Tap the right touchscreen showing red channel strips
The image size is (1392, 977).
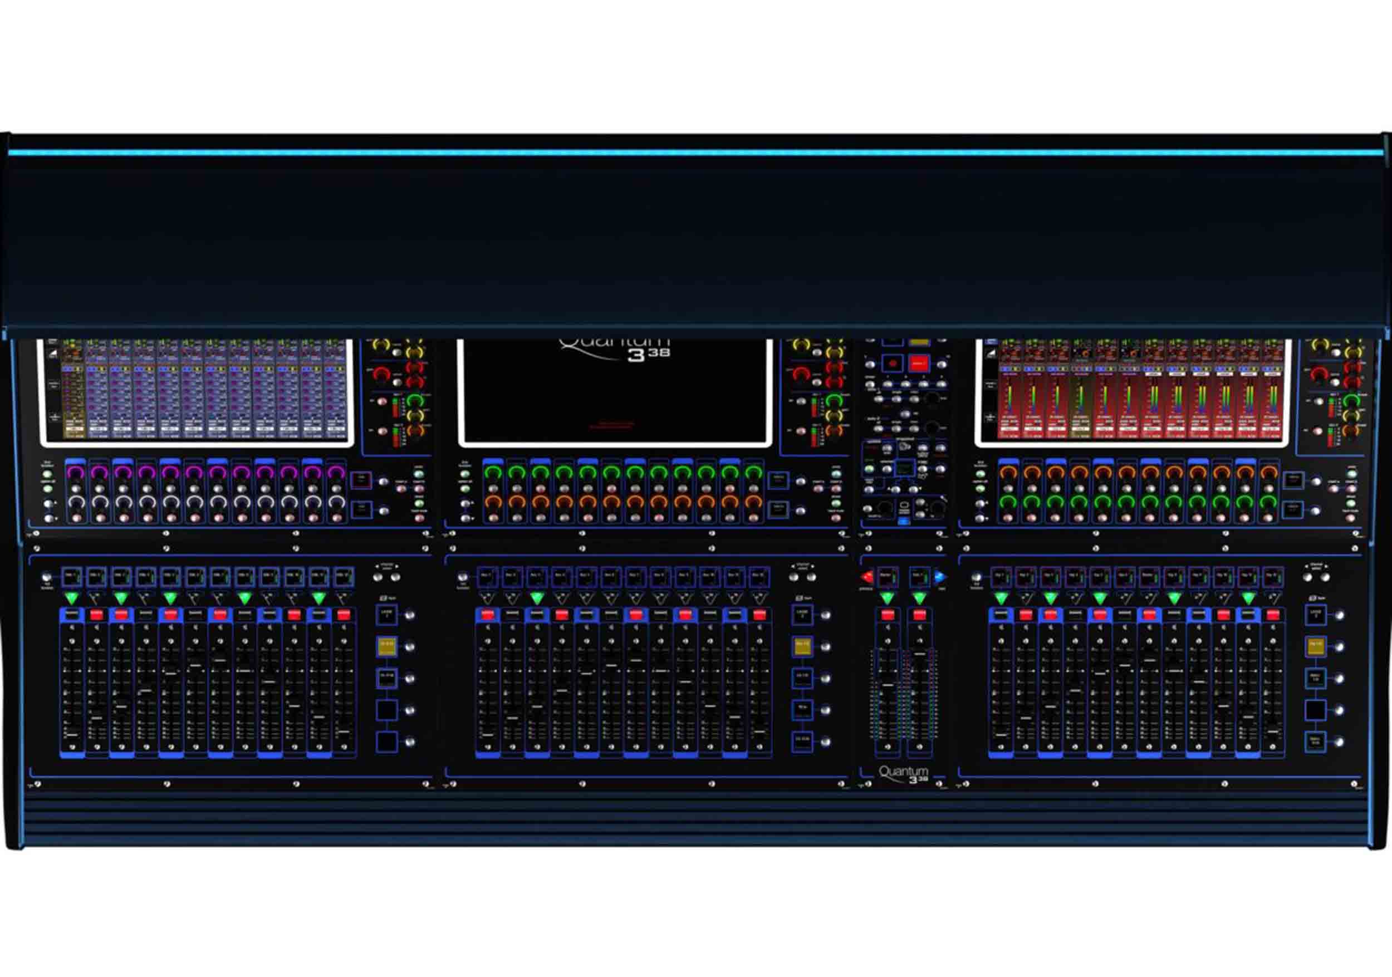coord(1133,391)
